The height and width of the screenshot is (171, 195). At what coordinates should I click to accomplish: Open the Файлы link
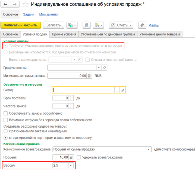pos(154,25)
